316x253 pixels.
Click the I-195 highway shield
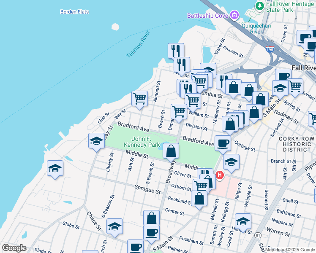click(270, 49)
